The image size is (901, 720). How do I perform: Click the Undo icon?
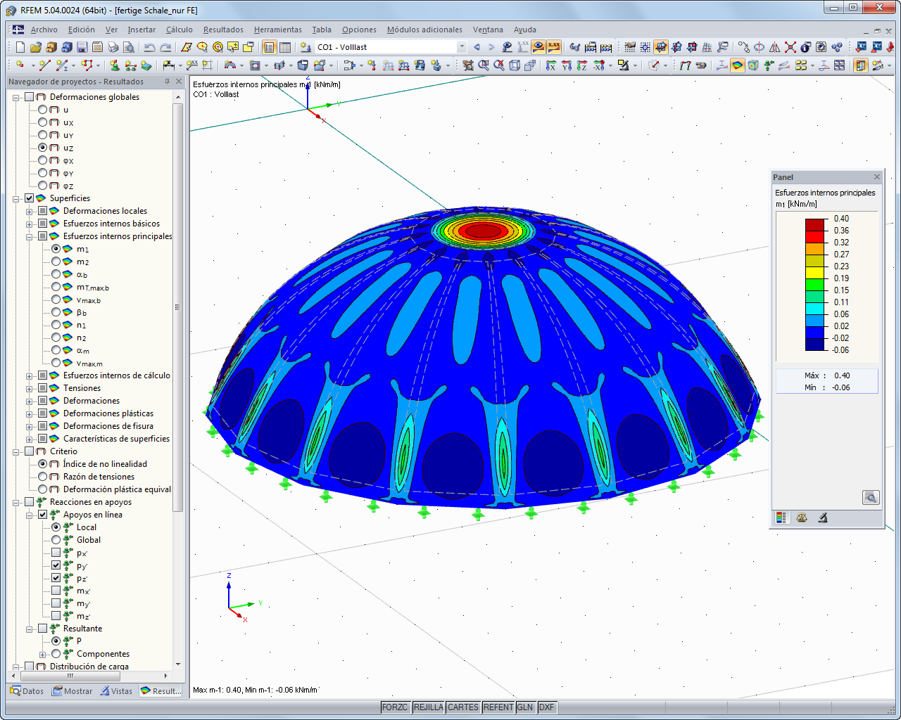pos(149,46)
